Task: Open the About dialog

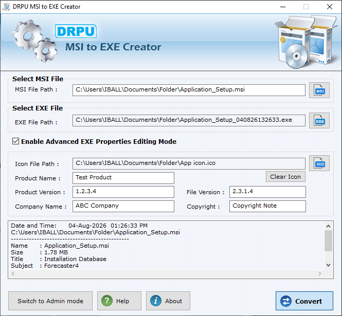Action: coord(168,301)
